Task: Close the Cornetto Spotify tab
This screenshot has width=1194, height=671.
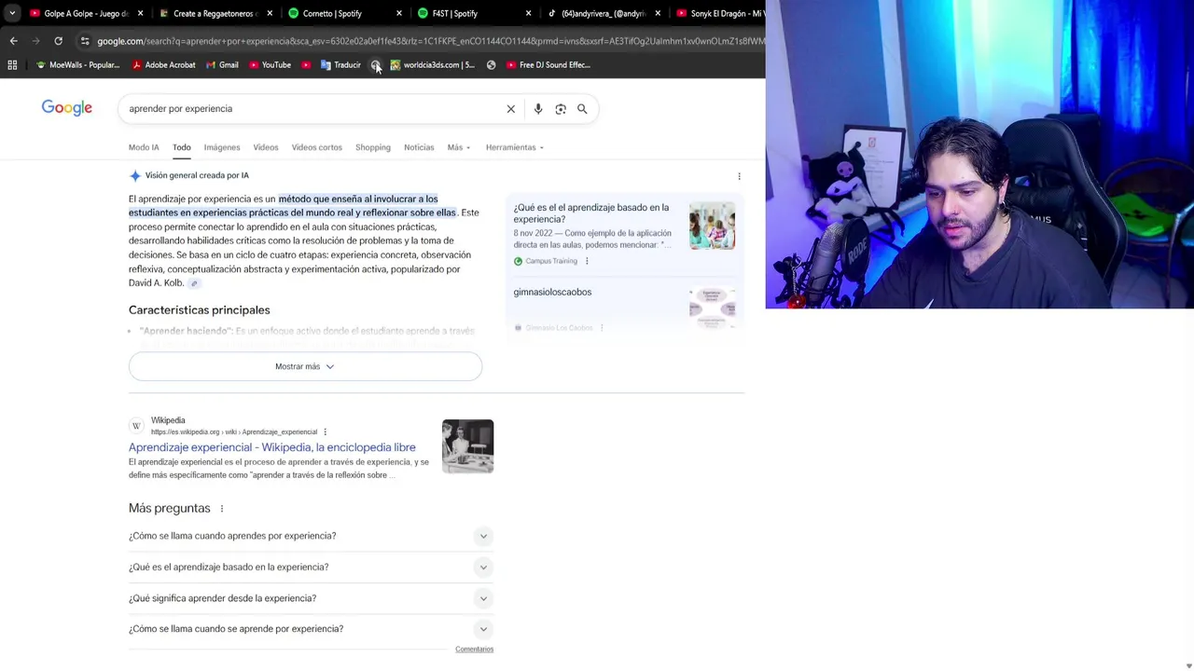Action: click(399, 13)
